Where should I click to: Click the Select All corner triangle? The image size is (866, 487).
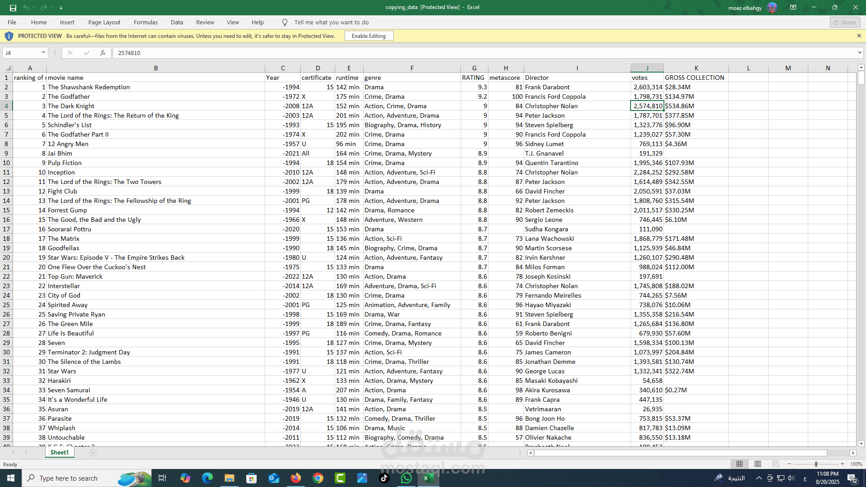[x=8, y=68]
